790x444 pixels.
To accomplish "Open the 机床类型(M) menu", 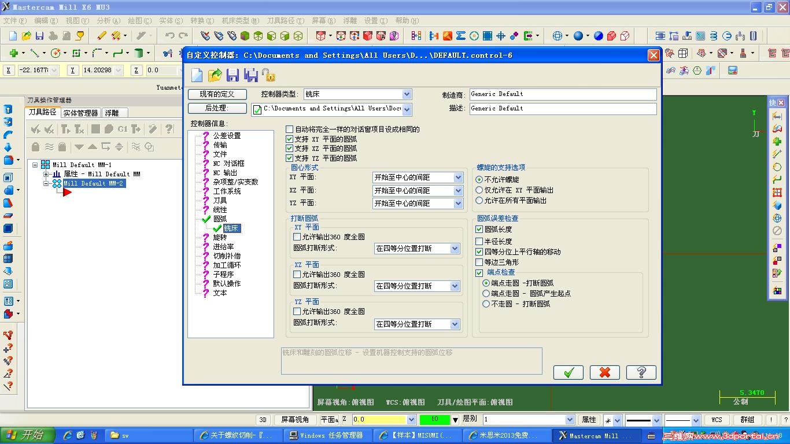I will click(241, 21).
